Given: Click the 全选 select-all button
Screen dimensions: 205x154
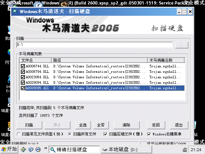Looking at the screenshot, I should pos(83,125).
